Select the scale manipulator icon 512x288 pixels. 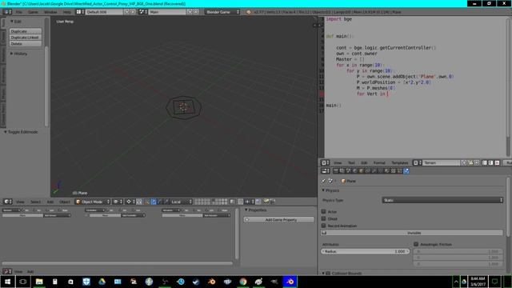click(166, 202)
